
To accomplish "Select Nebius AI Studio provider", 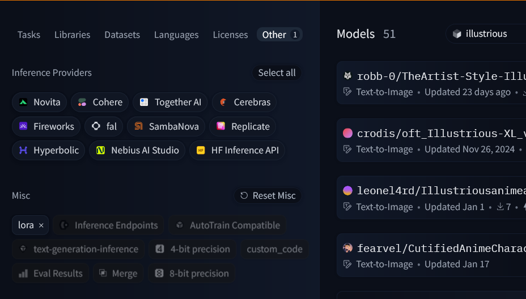I will point(138,150).
